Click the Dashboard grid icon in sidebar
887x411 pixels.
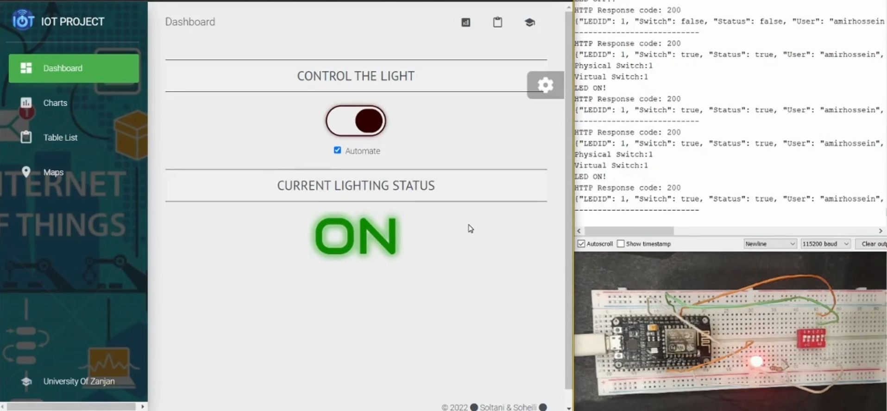pyautogui.click(x=26, y=68)
